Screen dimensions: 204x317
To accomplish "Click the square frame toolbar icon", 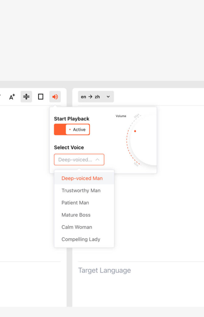I will pyautogui.click(x=41, y=97).
